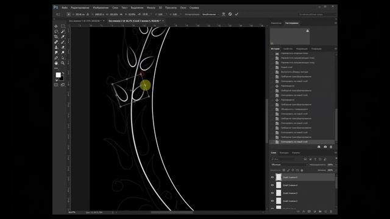Hide layer 'Слой 1 копия 3' eye
390x219 pixels.
pyautogui.click(x=272, y=193)
